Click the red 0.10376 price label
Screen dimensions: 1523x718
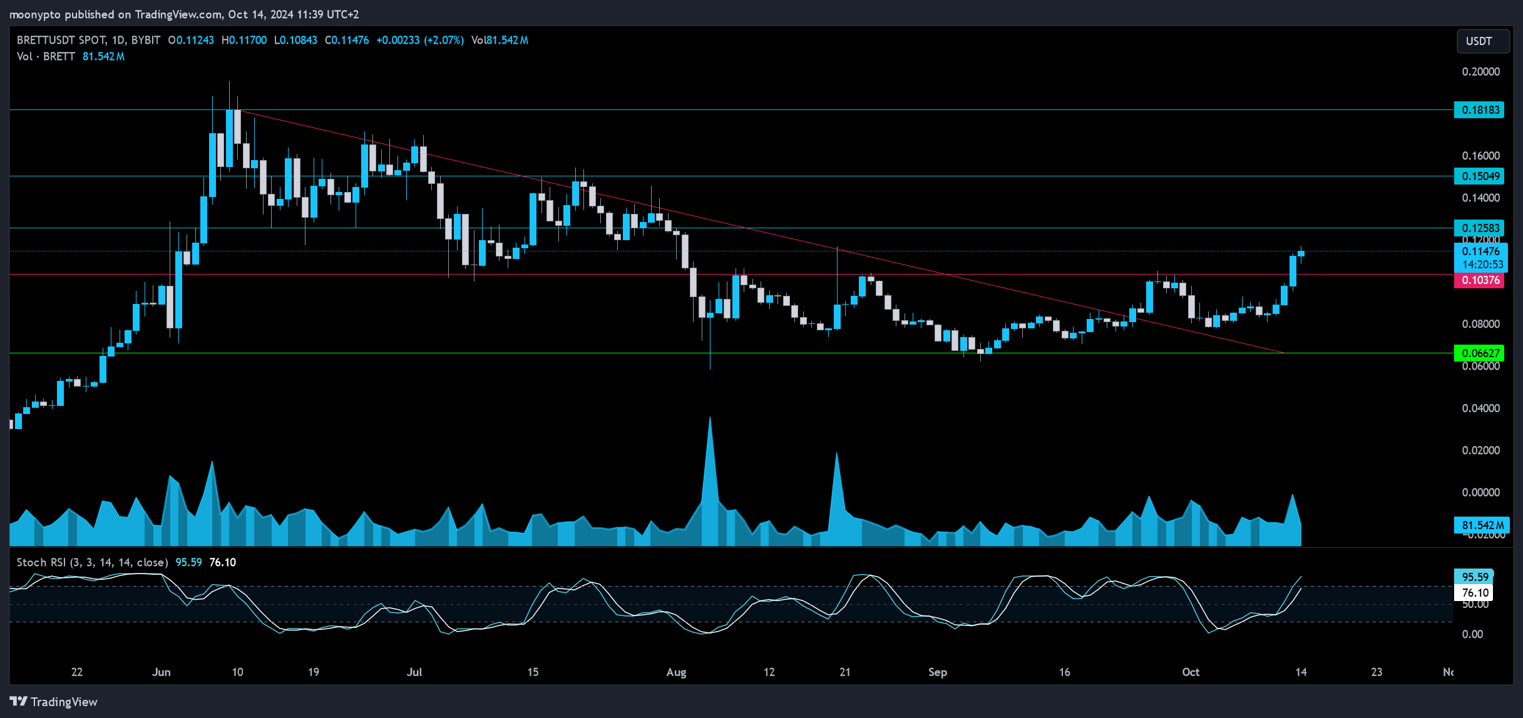[1480, 280]
